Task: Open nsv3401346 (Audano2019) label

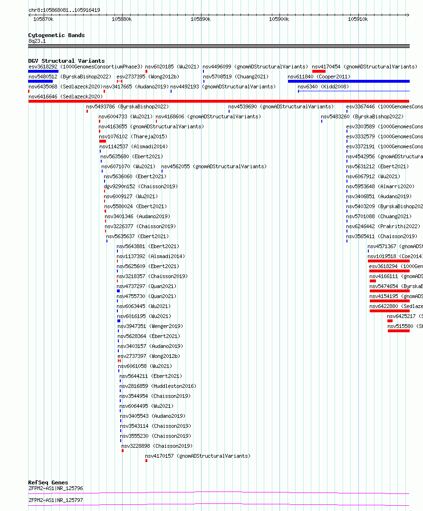Action: pos(137,216)
